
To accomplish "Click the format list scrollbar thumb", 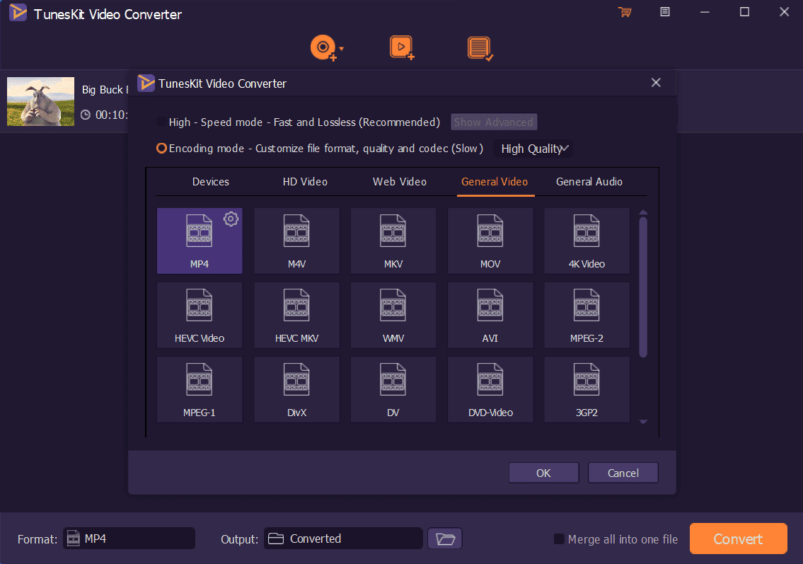I will pos(643,287).
